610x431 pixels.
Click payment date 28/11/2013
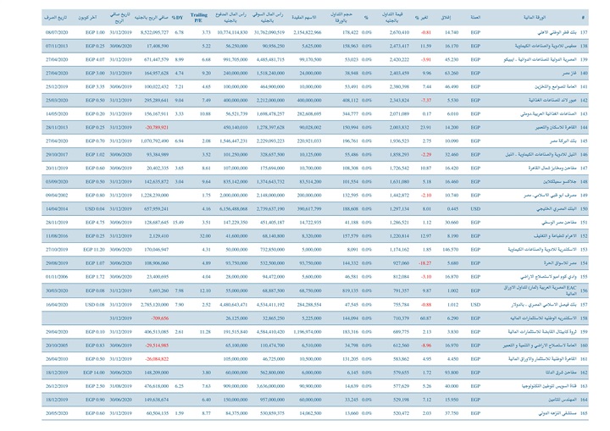tap(57, 128)
